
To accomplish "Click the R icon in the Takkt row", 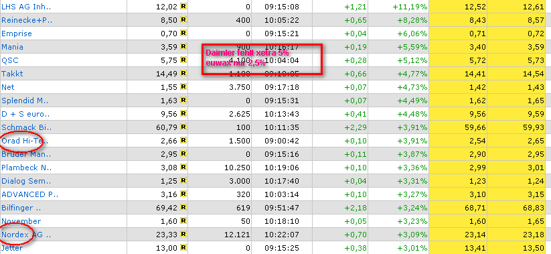I will pos(183,73).
